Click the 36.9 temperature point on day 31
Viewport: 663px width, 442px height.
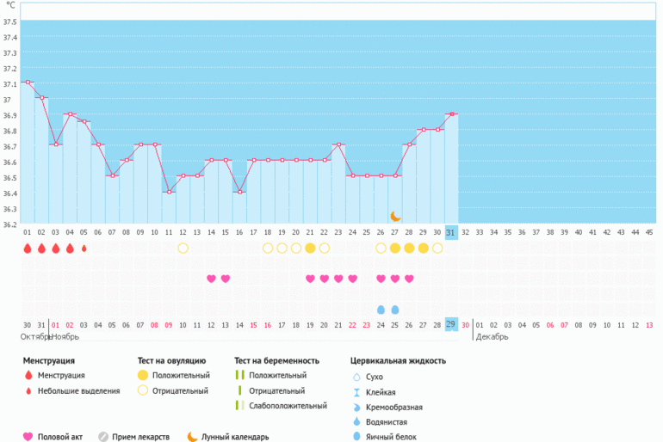point(451,114)
